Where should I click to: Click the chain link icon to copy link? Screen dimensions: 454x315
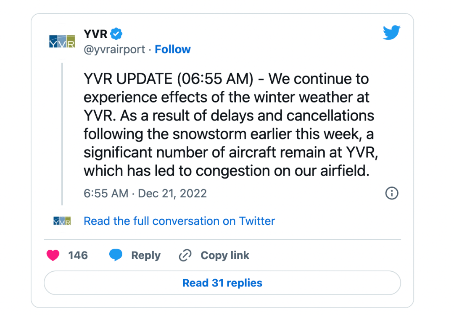tap(185, 255)
